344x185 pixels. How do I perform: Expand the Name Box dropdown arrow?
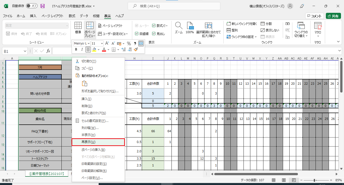point(25,51)
